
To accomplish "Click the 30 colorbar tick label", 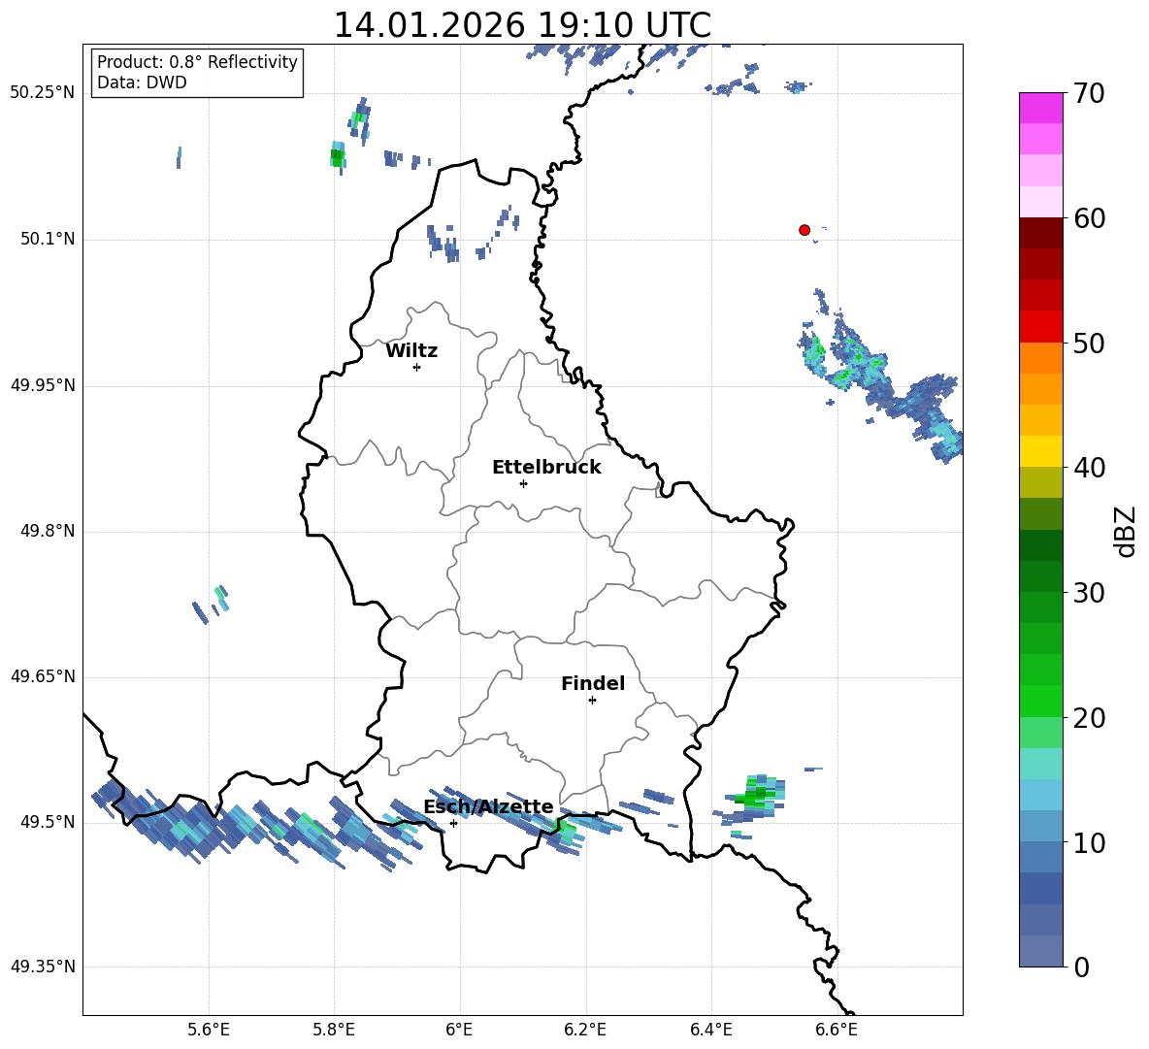I will pyautogui.click(x=1090, y=593).
